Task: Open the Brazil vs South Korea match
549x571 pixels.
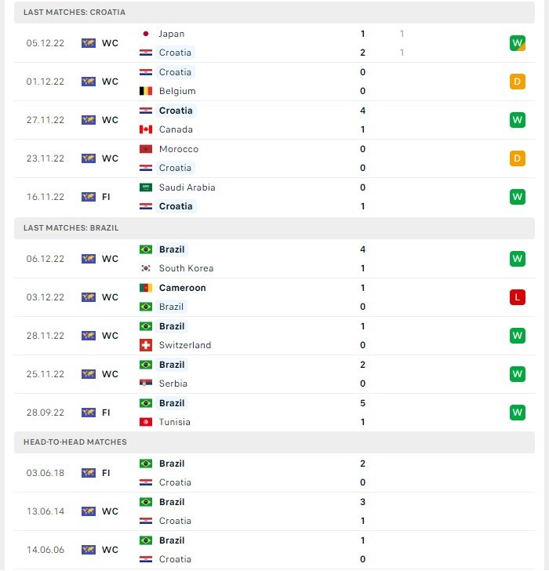Action: coord(274,259)
